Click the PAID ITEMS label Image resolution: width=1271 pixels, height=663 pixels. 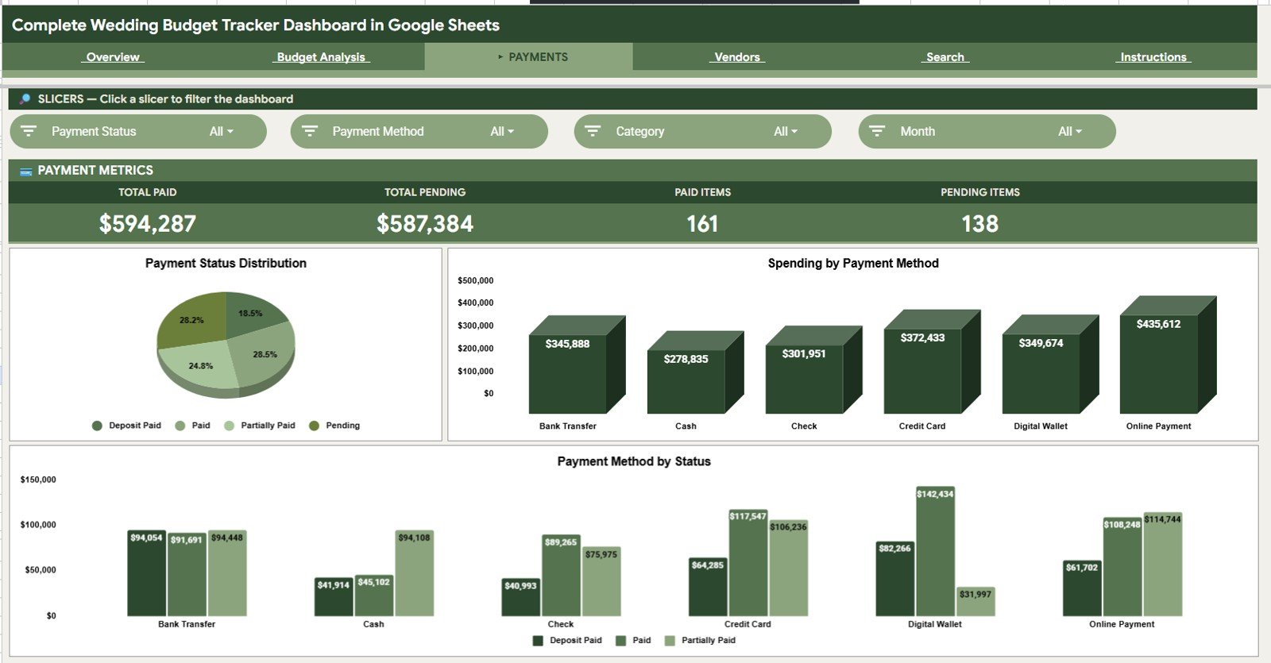(703, 192)
